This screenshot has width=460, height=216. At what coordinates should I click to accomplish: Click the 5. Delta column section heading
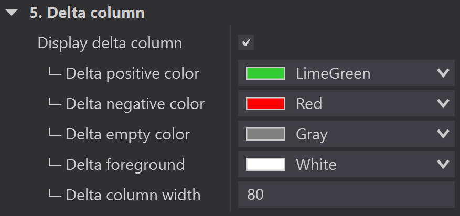[x=88, y=13]
